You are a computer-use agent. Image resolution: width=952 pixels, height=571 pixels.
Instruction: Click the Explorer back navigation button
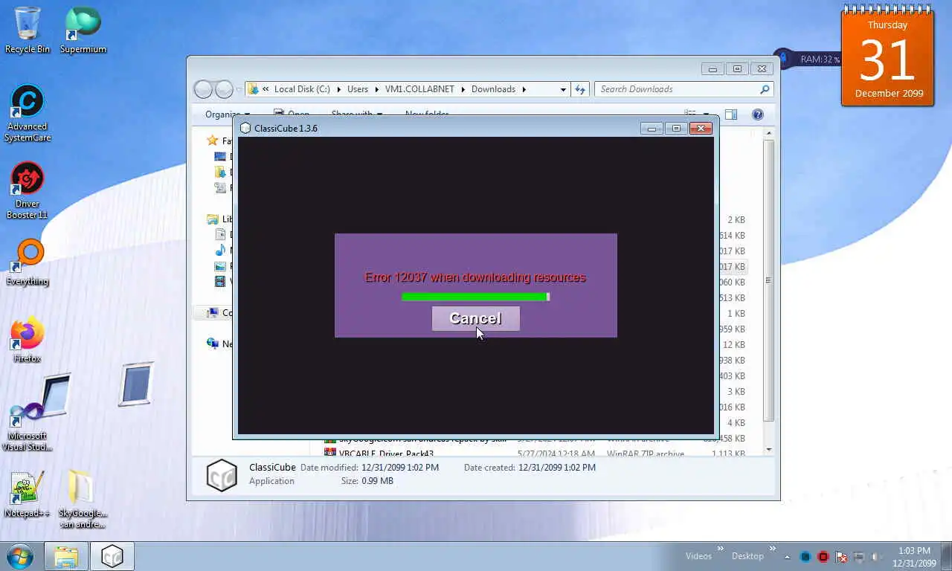[203, 89]
